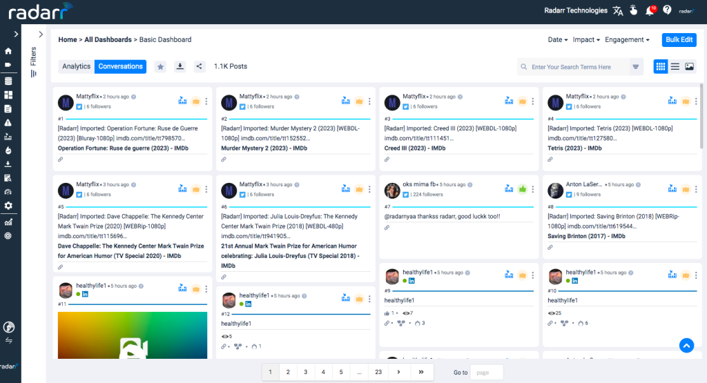
Task: Click the orange sentiment icon on post #1
Action: coord(196,101)
